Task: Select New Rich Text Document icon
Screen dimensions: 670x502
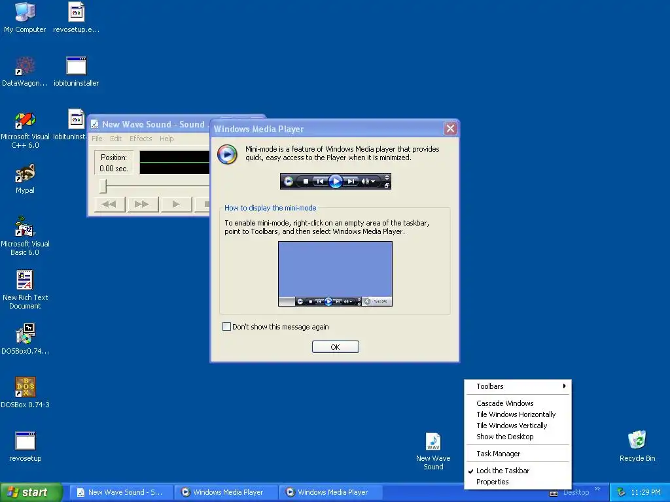Action: (x=25, y=280)
